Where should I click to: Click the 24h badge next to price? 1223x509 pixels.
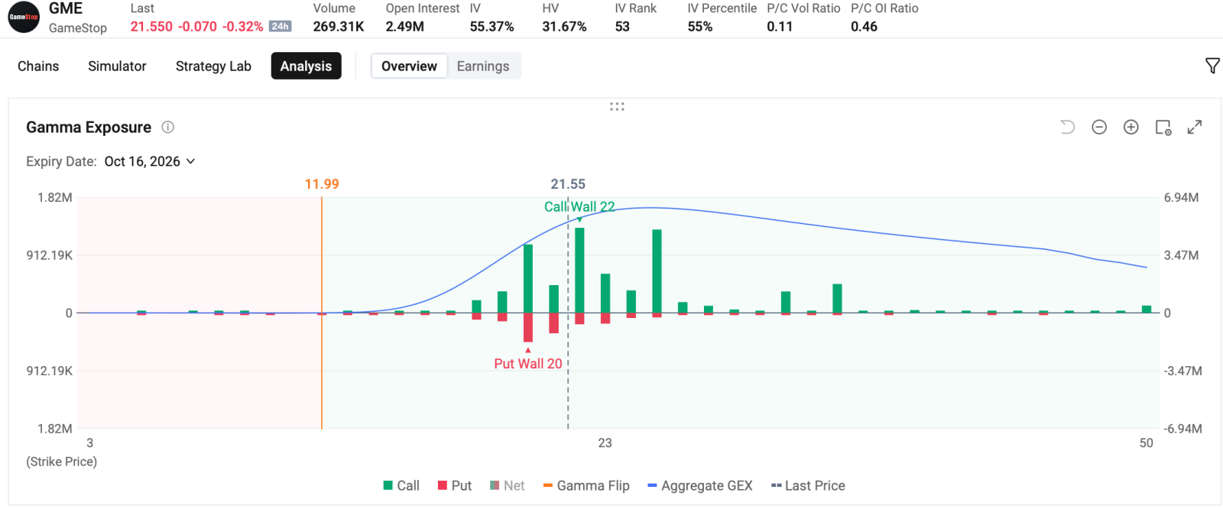(281, 26)
